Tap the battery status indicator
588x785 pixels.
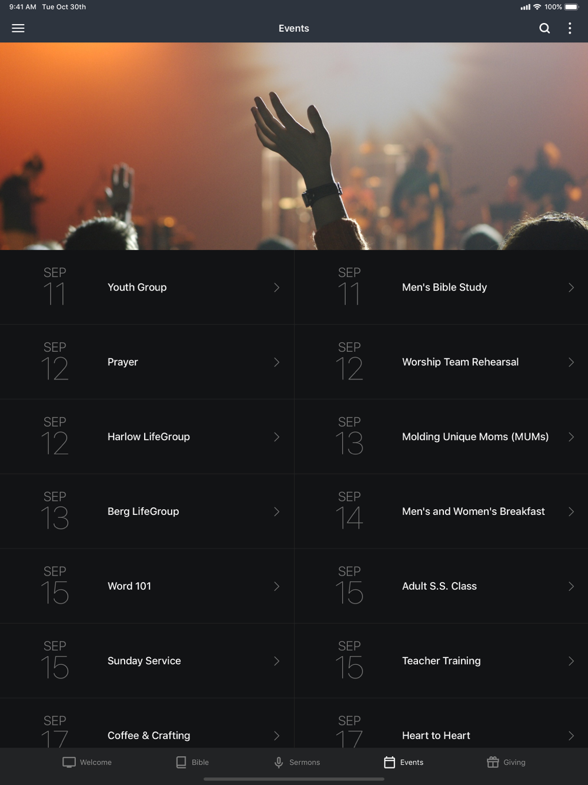572,7
